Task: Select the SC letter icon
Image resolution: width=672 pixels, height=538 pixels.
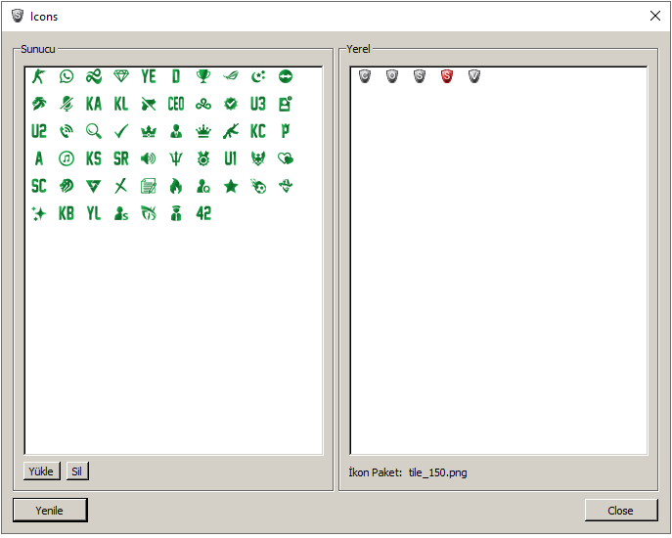Action: (38, 187)
